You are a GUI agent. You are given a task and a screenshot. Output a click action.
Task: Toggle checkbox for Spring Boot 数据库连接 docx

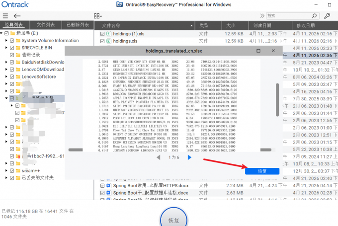click(102, 193)
